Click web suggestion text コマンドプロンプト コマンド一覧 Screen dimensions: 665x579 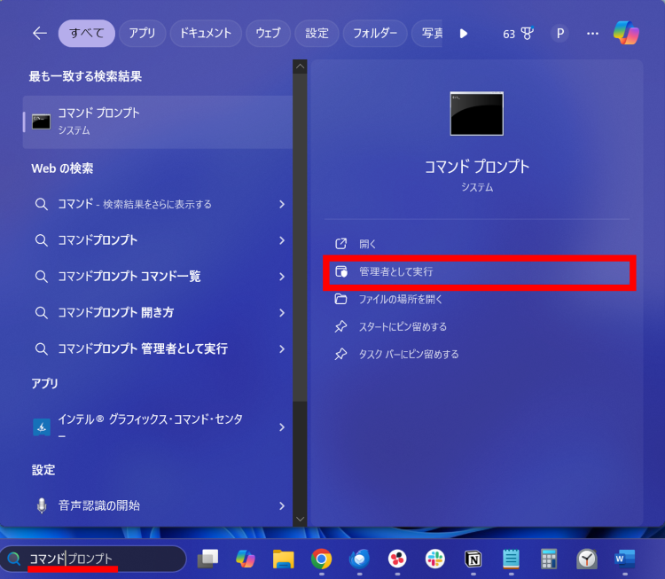(x=129, y=277)
